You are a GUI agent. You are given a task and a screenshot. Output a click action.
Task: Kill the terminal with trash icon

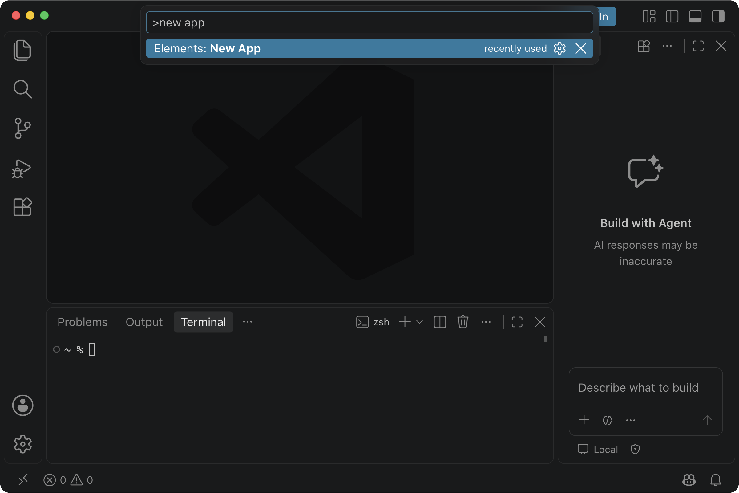coord(463,322)
